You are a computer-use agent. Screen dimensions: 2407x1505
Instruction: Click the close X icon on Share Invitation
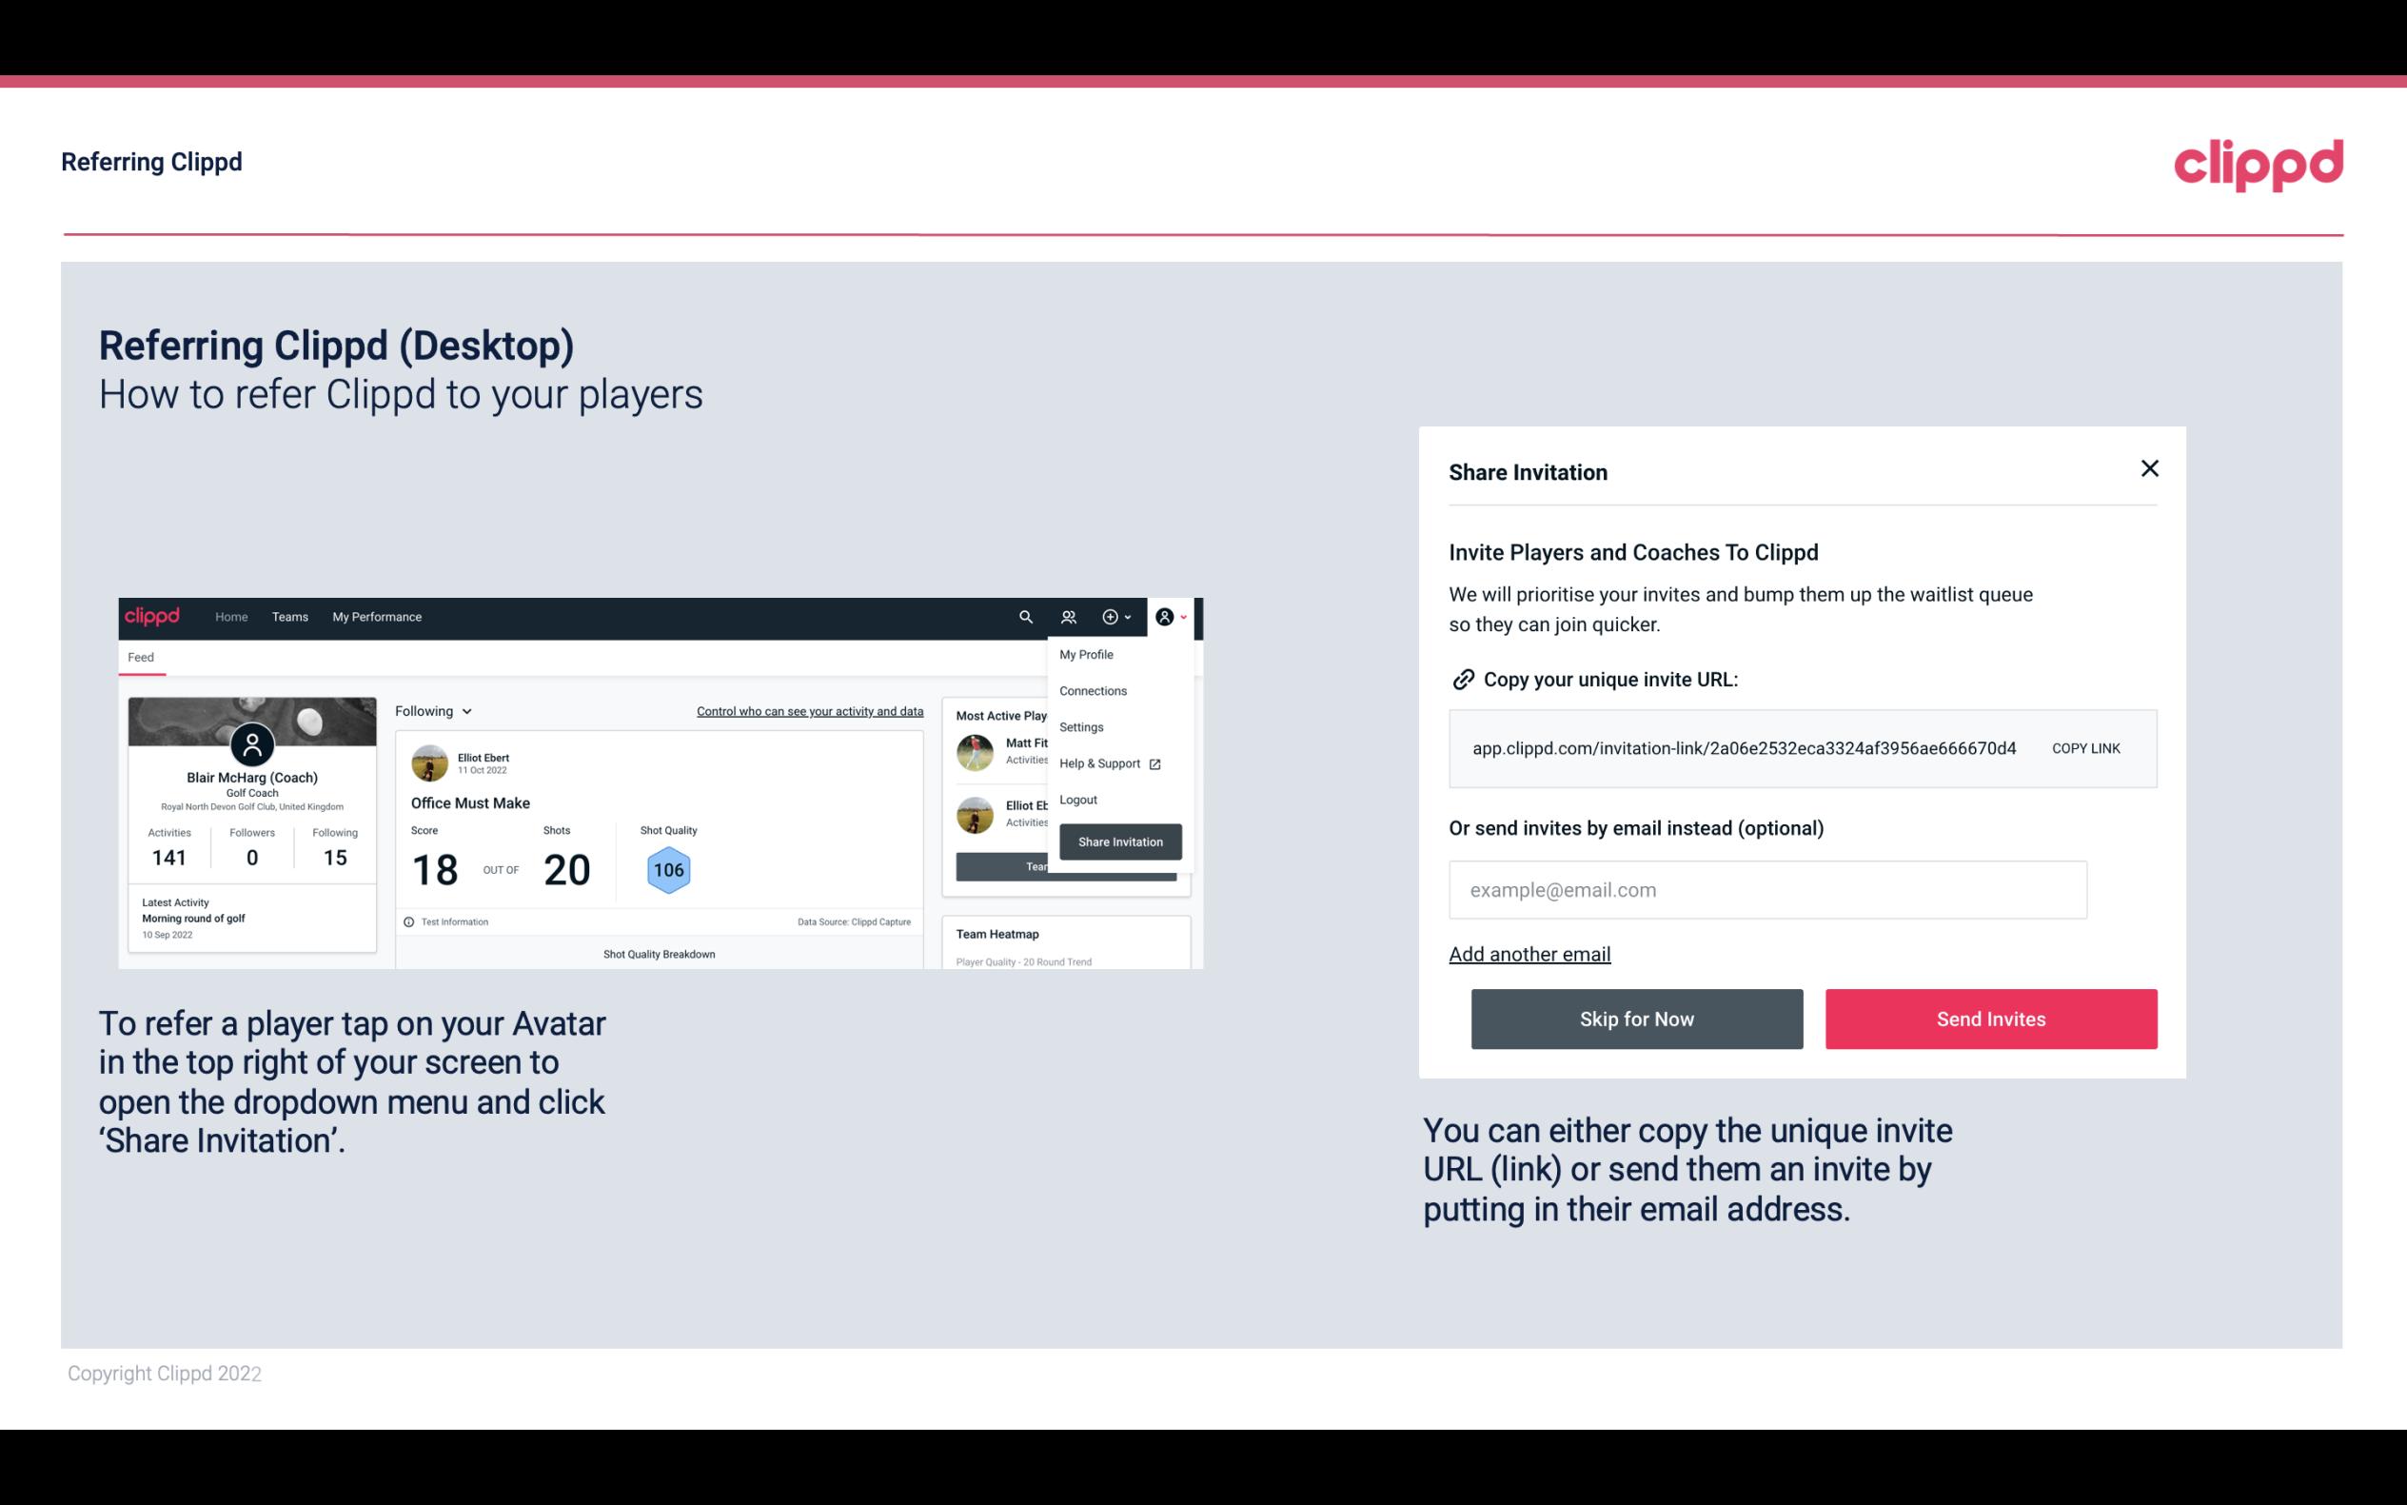2149,468
